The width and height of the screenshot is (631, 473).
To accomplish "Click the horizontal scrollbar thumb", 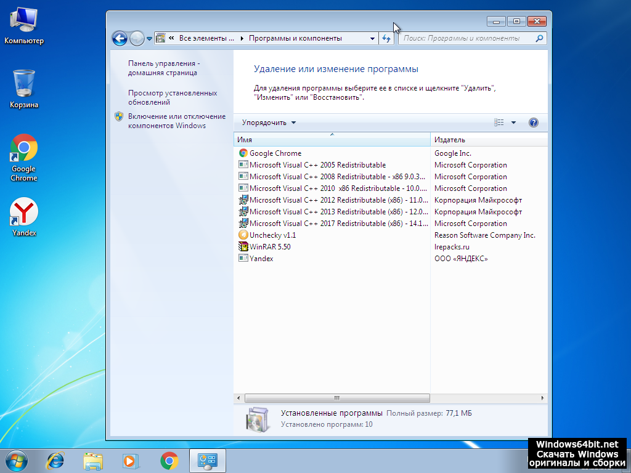I will (x=336, y=398).
